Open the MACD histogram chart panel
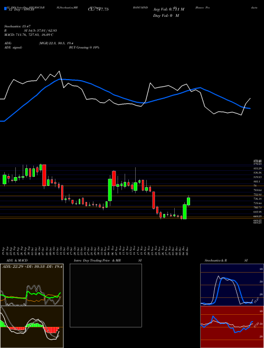 (x=32, y=327)
